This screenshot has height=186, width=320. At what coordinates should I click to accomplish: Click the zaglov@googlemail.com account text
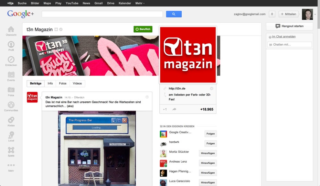tap(249, 14)
